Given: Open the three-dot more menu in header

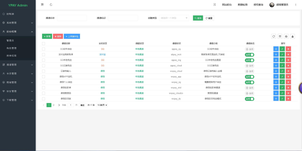Looking at the screenshot, I should tap(296, 5).
